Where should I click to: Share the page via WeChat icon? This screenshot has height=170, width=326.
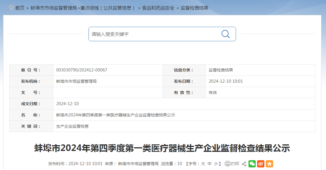pyautogui.click(x=252, y=164)
